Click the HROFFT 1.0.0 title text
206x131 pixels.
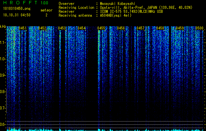click(x=26, y=3)
